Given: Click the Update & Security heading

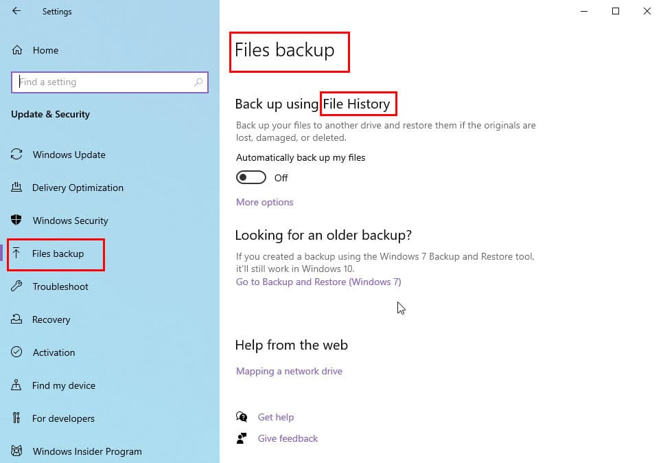Looking at the screenshot, I should pyautogui.click(x=50, y=114).
